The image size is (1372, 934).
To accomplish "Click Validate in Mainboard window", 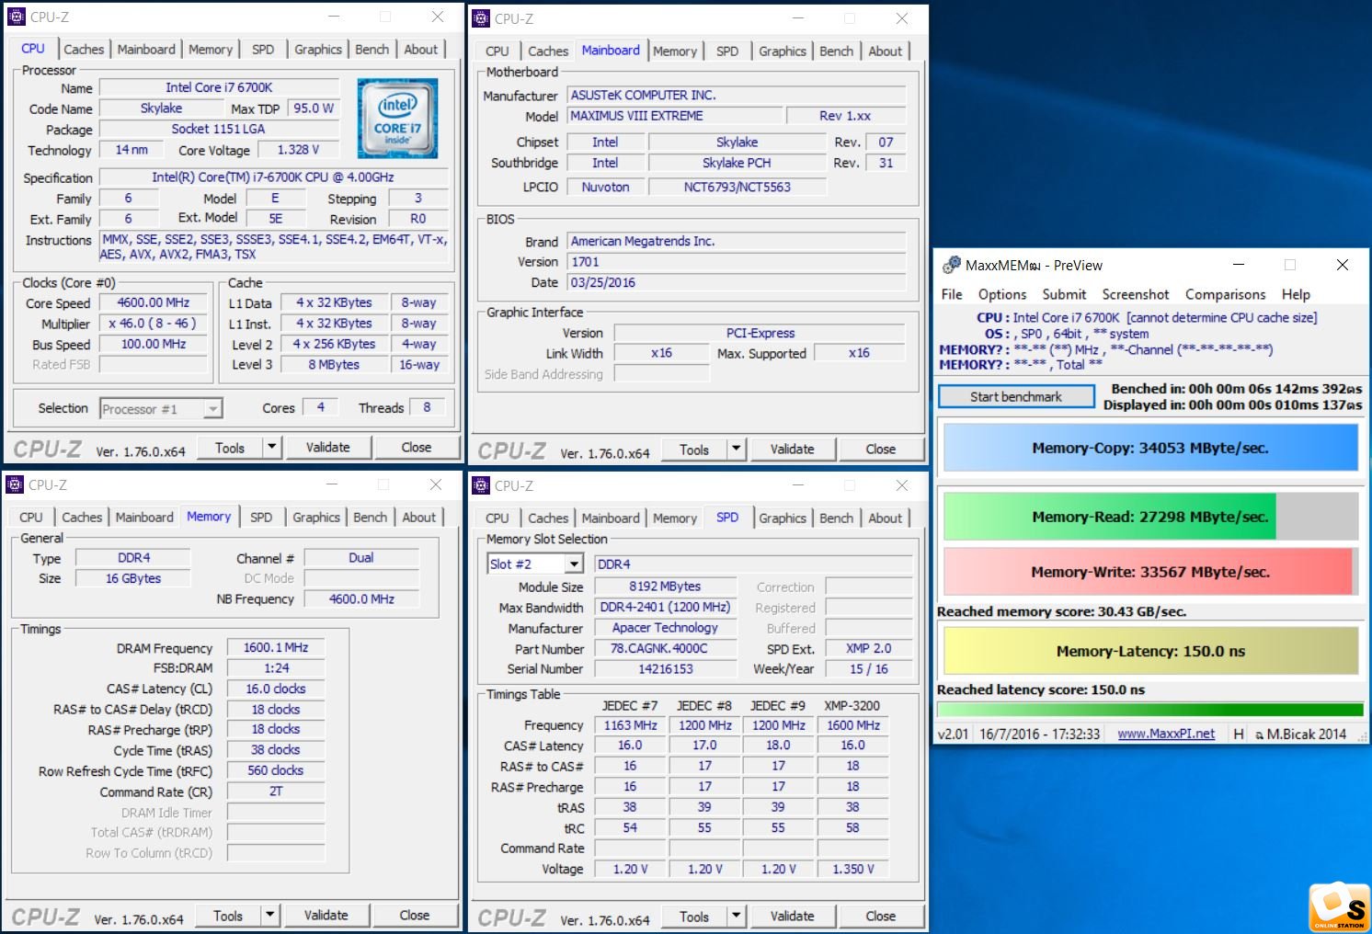I will tap(793, 449).
